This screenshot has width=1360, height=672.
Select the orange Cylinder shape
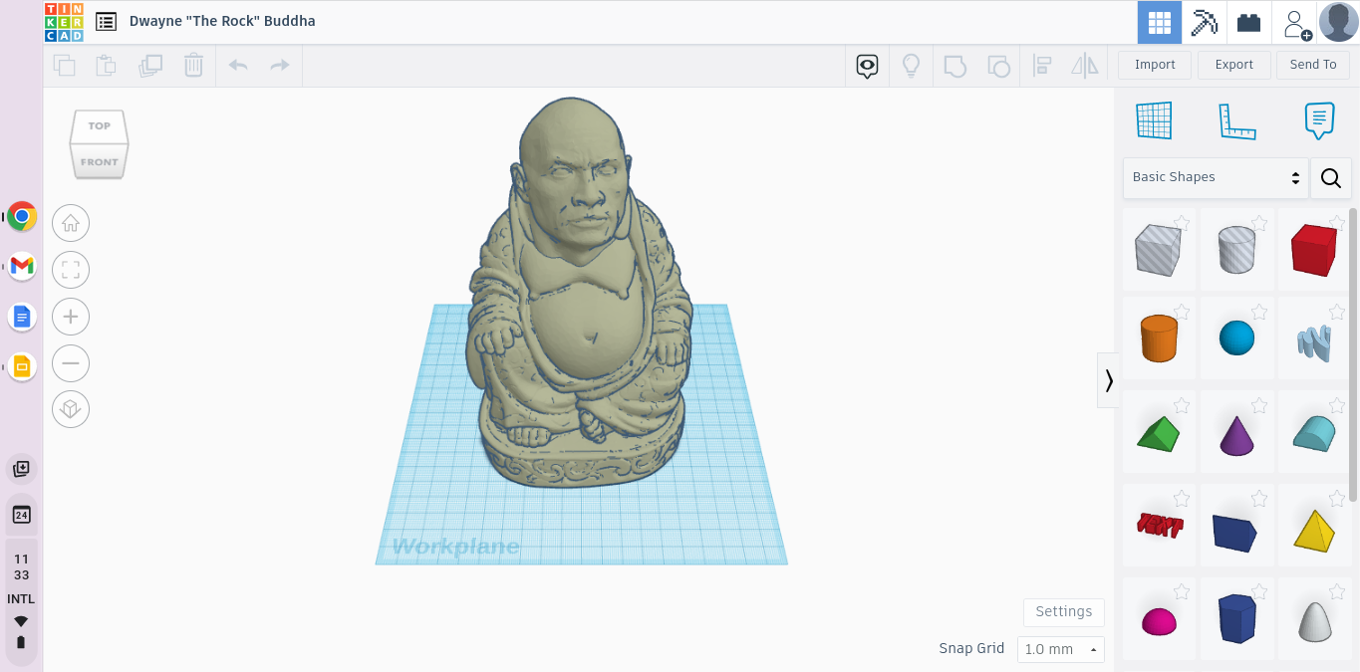pos(1159,338)
